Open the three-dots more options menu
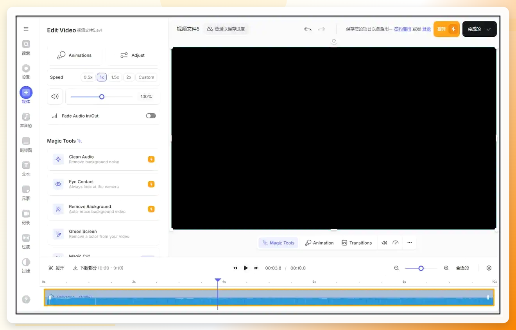Image resolution: width=516 pixels, height=330 pixels. [409, 243]
